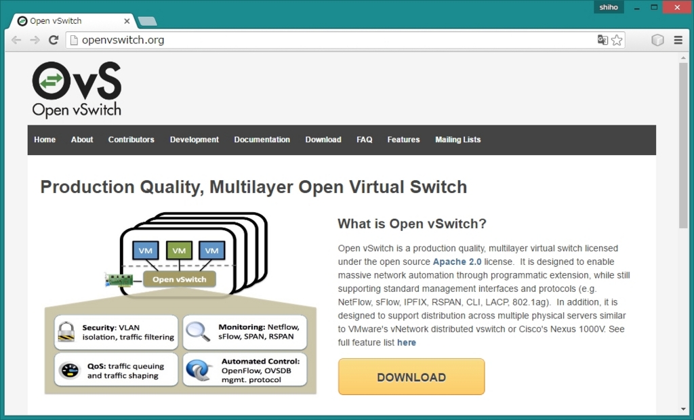
Task: Reload the openvswitch.org page
Action: tap(54, 40)
